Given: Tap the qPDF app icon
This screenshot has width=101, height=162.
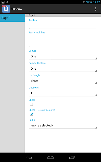Looking at the screenshot, I should [x=6, y=9].
